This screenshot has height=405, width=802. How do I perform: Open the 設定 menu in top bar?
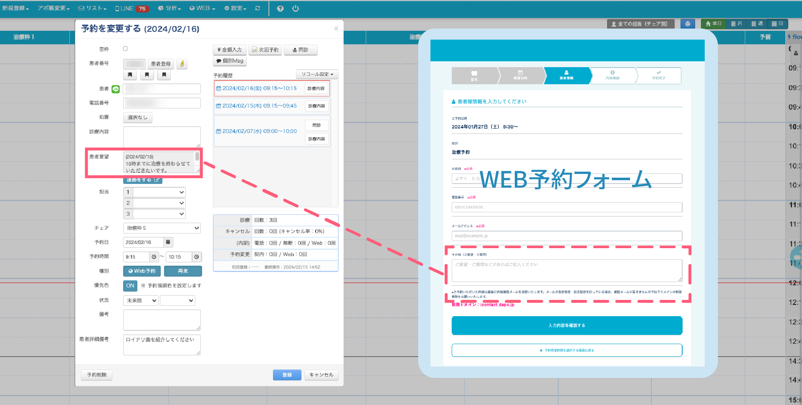click(x=235, y=8)
